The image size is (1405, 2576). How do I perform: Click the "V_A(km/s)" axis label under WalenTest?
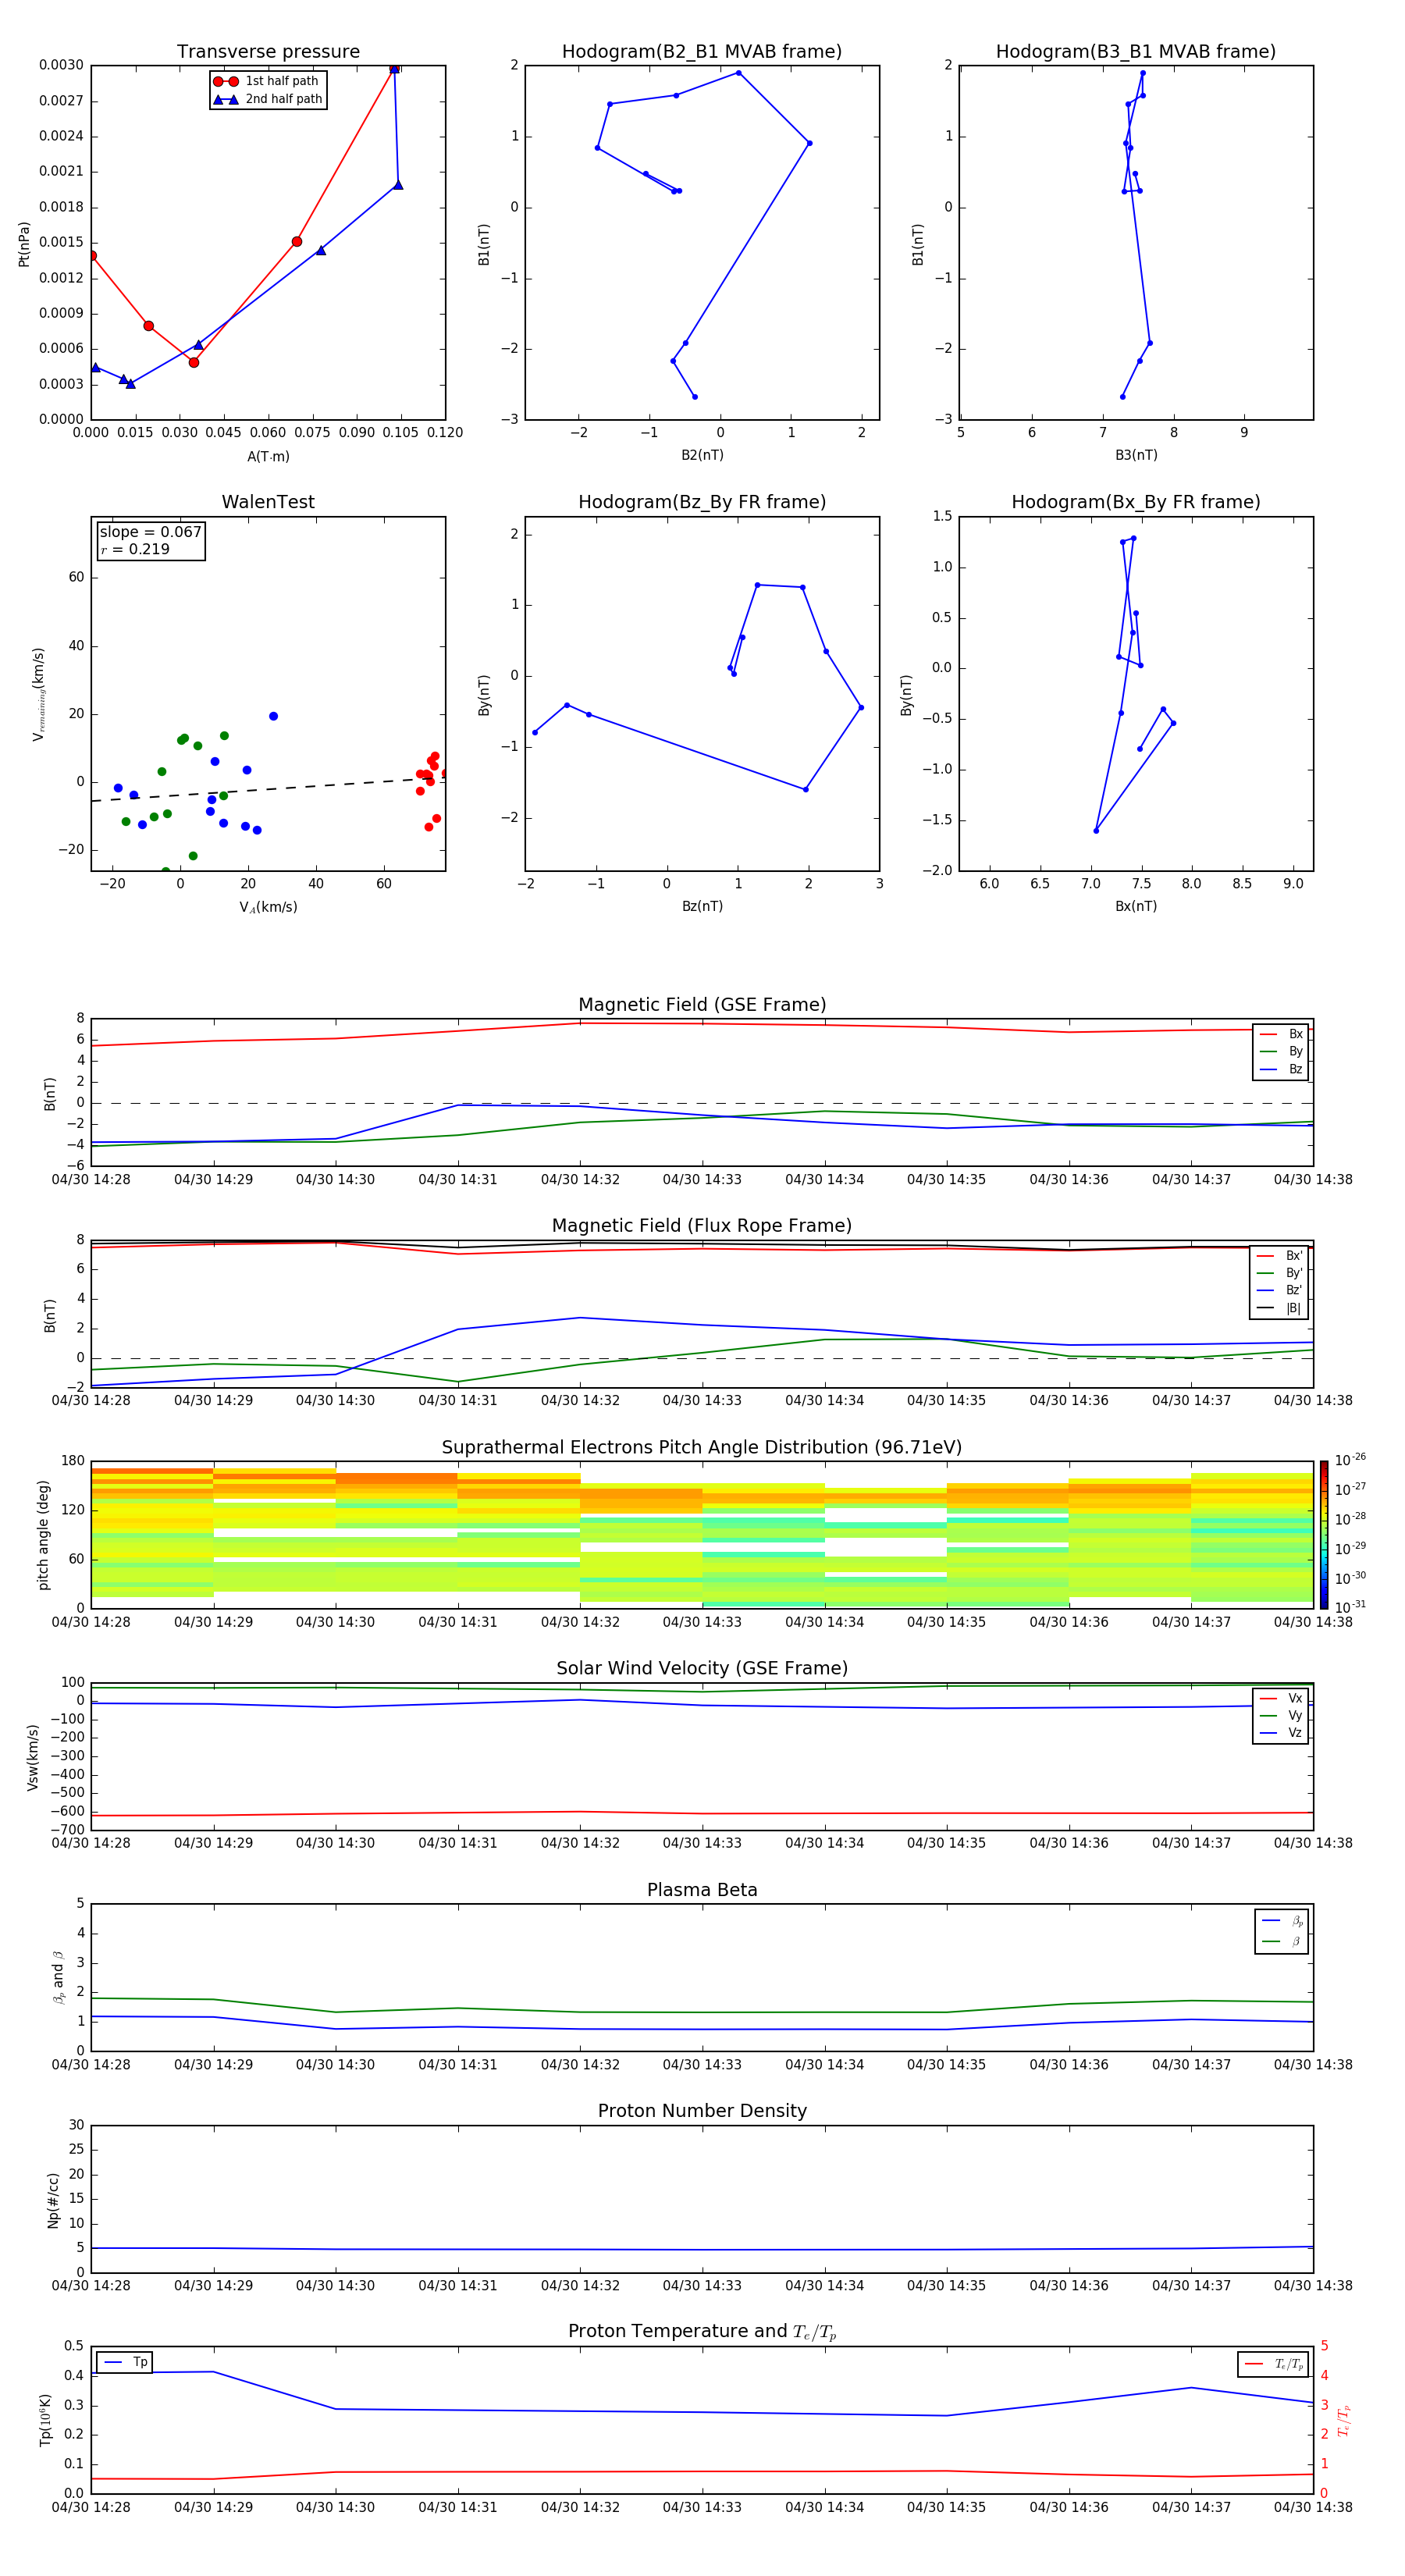tap(268, 907)
